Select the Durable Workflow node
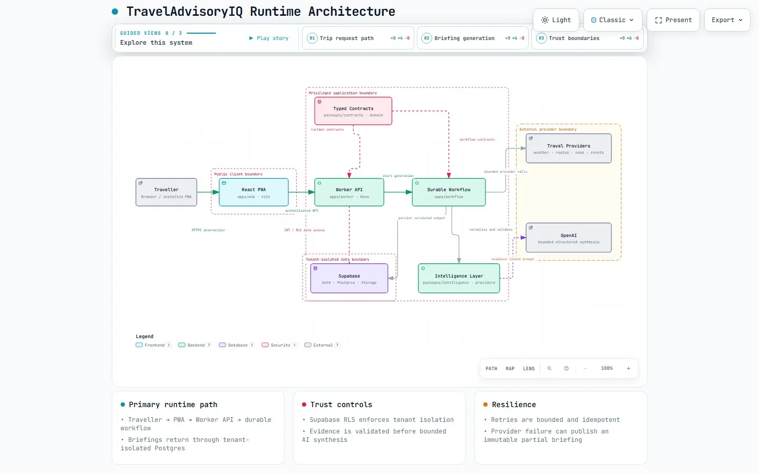 [x=449, y=192]
